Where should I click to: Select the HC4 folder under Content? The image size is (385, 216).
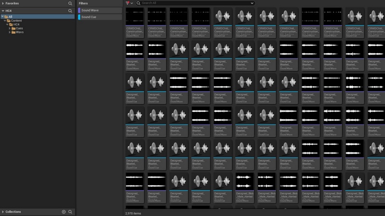[x=16, y=24]
